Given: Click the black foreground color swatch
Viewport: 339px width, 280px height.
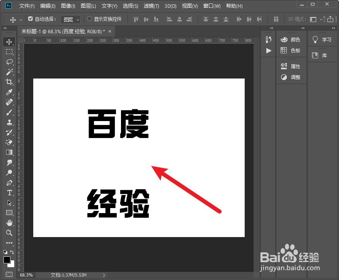Looking at the screenshot, I should pyautogui.click(x=7, y=260).
